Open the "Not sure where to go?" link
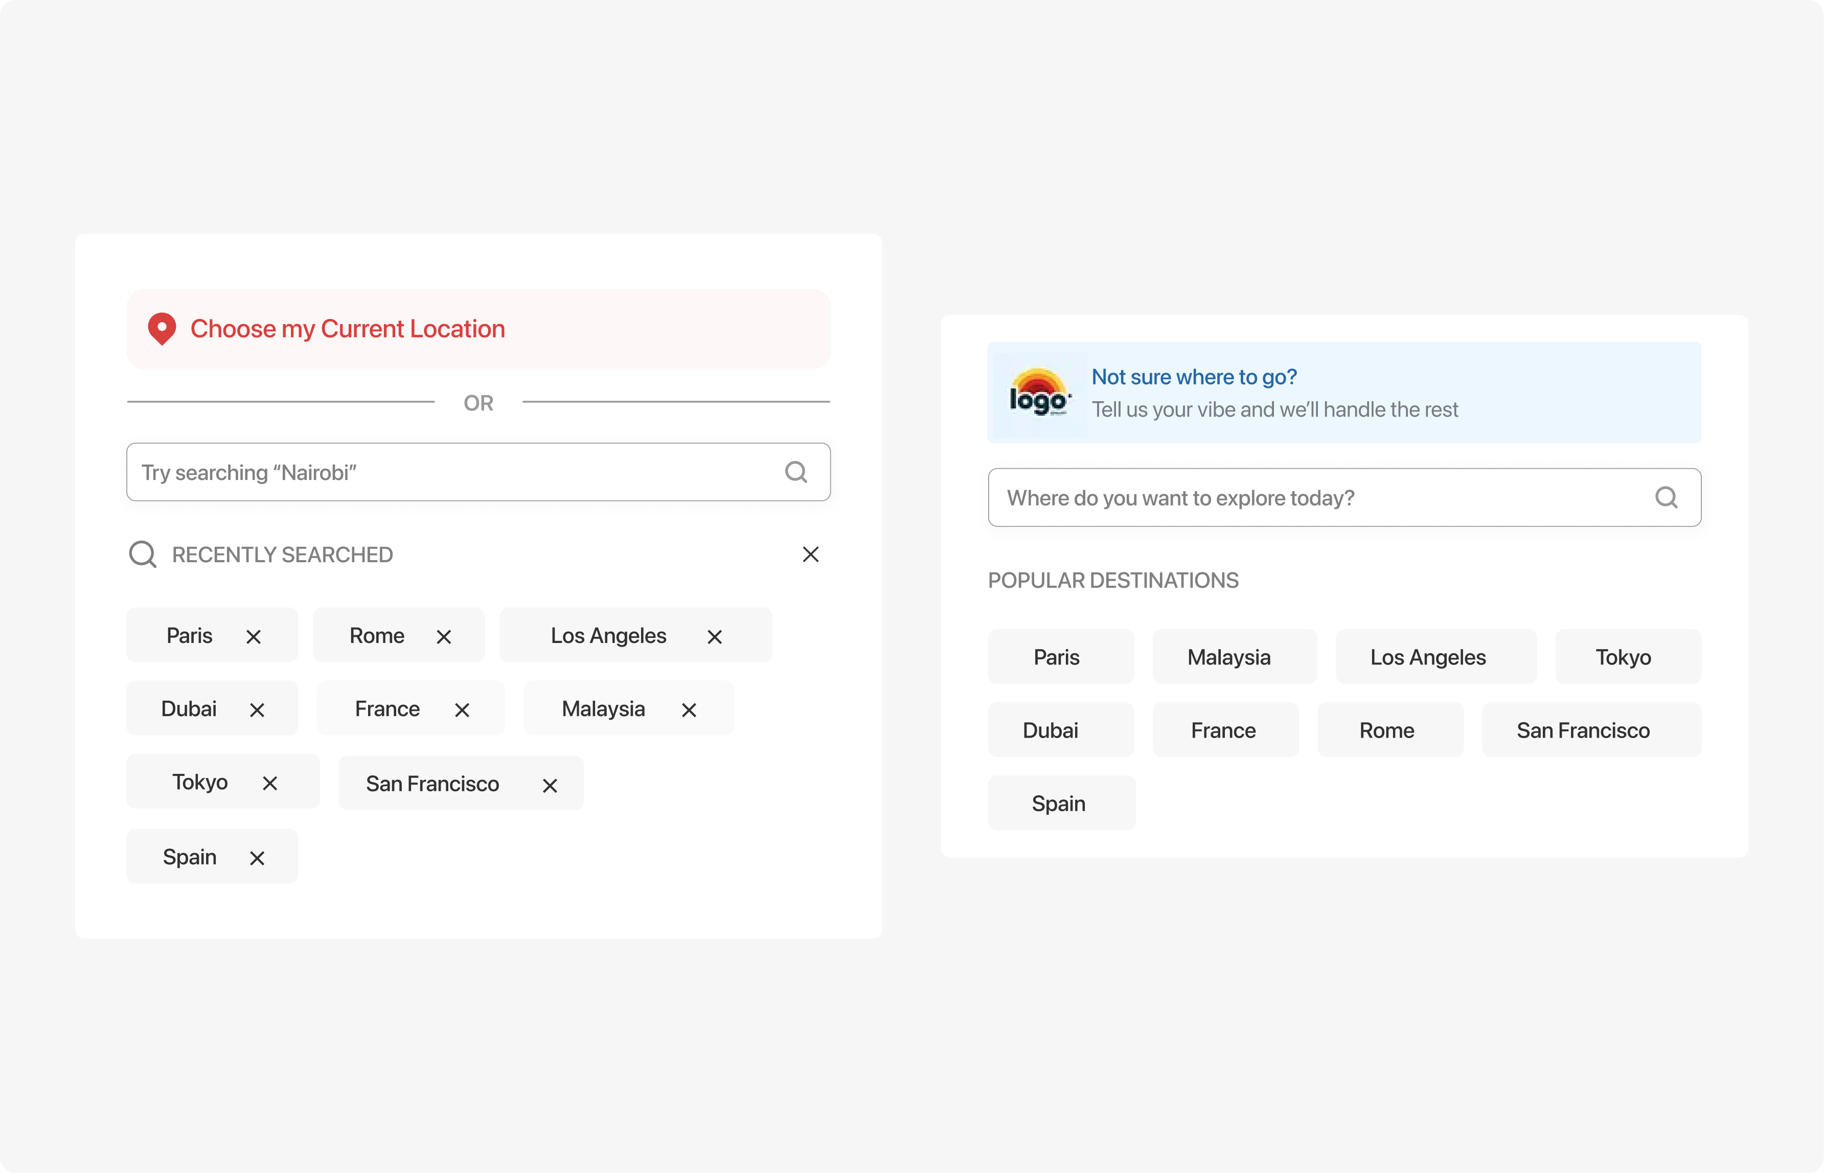This screenshot has height=1173, width=1824. click(x=1194, y=377)
